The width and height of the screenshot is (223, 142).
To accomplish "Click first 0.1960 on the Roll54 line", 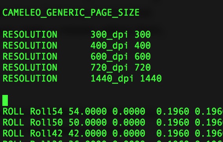I will tap(173, 111).
